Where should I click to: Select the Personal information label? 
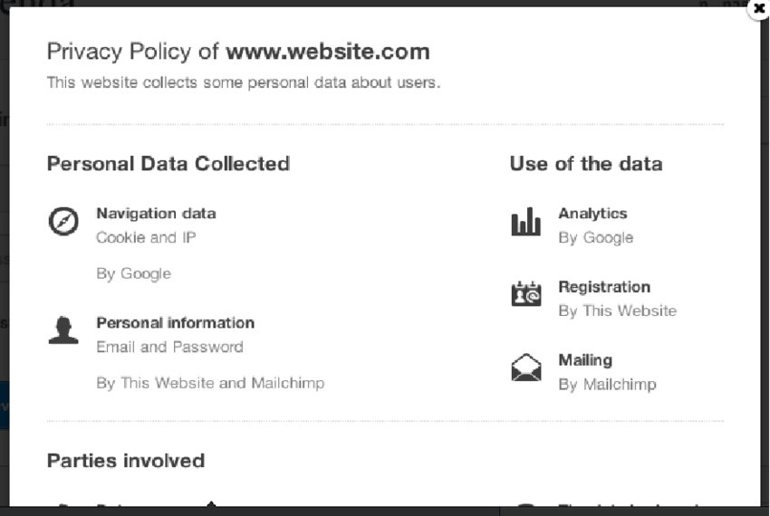click(175, 323)
